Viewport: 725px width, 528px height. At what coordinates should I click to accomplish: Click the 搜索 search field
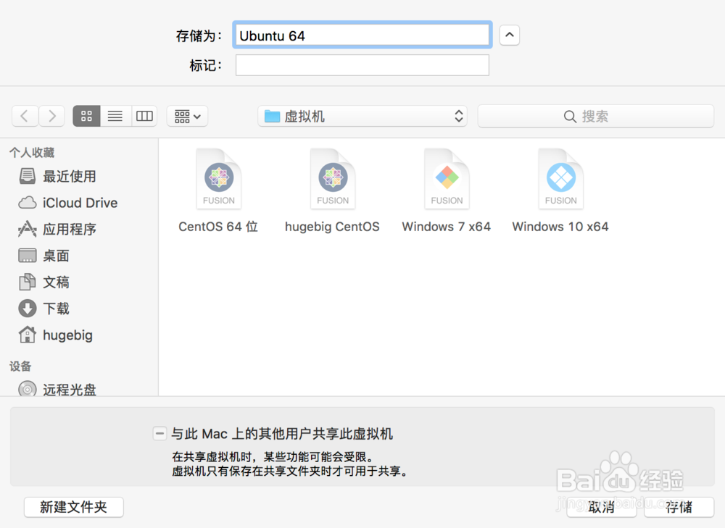click(x=595, y=116)
